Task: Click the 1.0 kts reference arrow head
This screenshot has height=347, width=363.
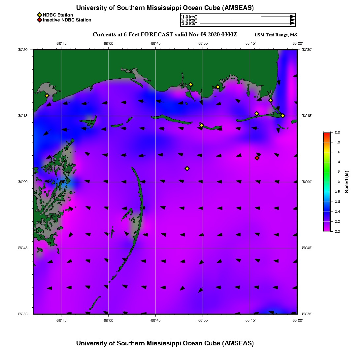Action: [x=292, y=17]
